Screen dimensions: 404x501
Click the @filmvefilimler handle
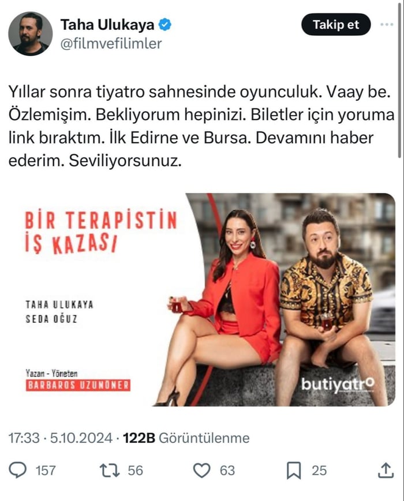(111, 43)
